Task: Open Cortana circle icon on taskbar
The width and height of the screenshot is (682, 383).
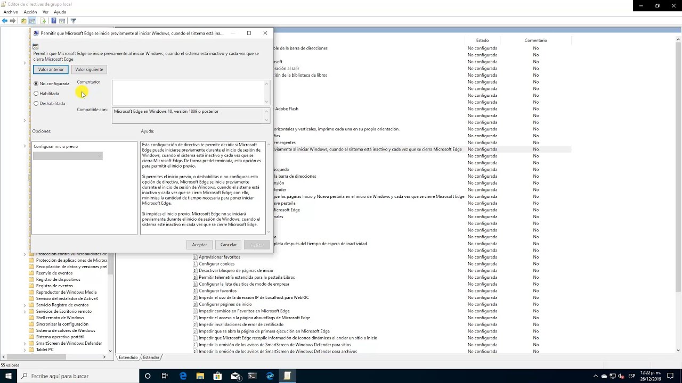Action: click(x=148, y=376)
